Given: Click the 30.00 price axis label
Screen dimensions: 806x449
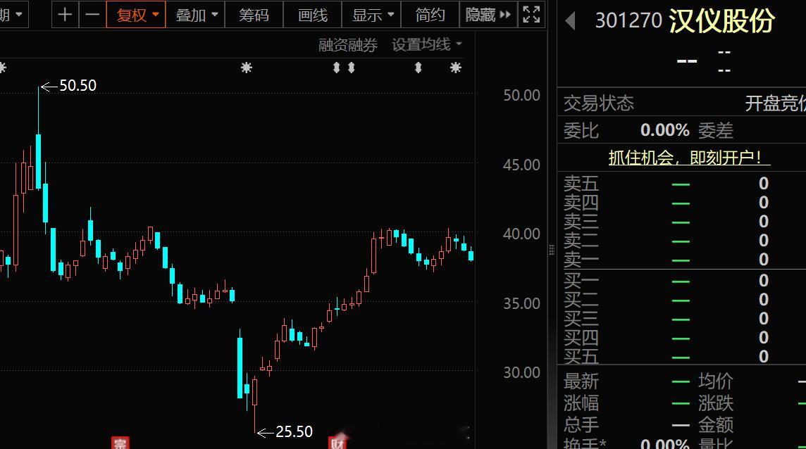Looking at the screenshot, I should pyautogui.click(x=521, y=372).
